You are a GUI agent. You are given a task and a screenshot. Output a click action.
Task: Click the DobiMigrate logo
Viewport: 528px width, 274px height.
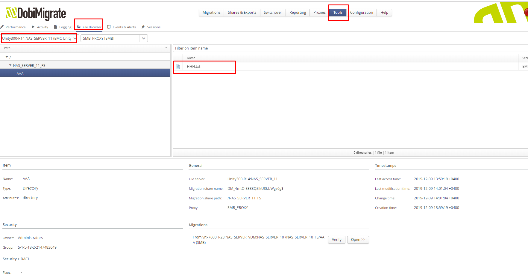36,13
